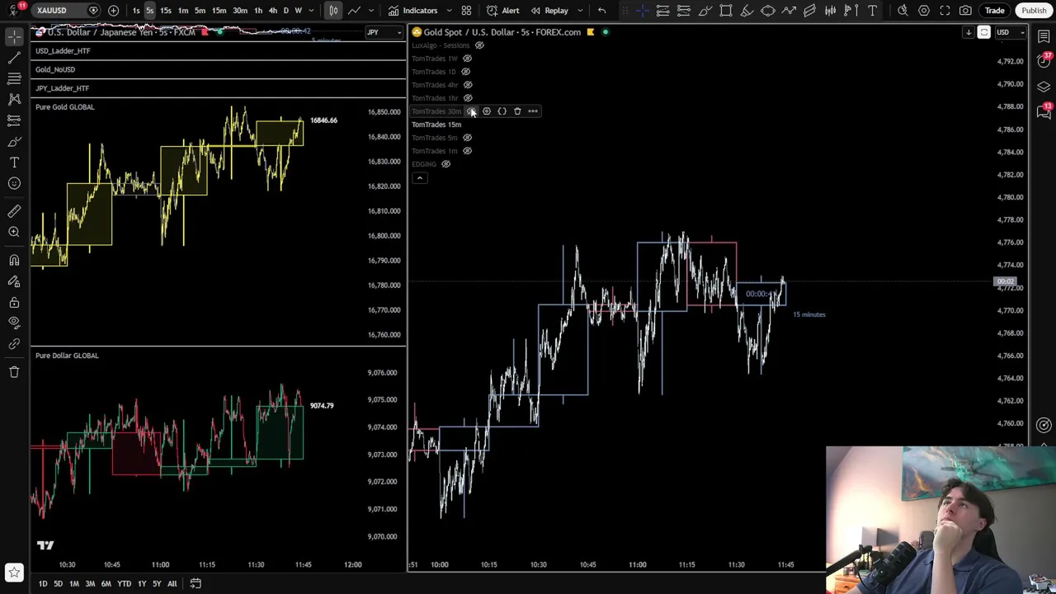Show the LuxAlgo - Sessions indicator
This screenshot has height=594, width=1056.
coord(478,45)
